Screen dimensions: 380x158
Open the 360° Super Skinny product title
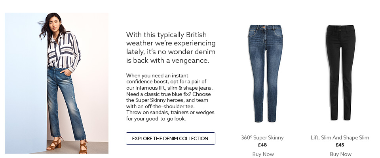[x=262, y=138]
